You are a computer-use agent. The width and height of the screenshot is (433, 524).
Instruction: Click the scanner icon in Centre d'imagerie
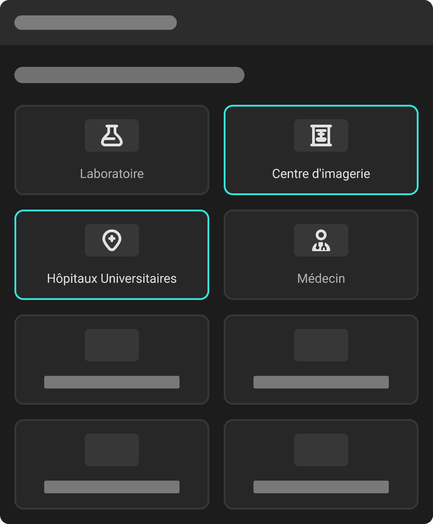321,136
